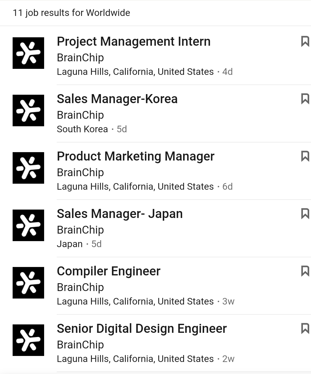Bookmark the Sales Manager- Japan listing
Image resolution: width=311 pixels, height=374 pixels.
point(305,214)
